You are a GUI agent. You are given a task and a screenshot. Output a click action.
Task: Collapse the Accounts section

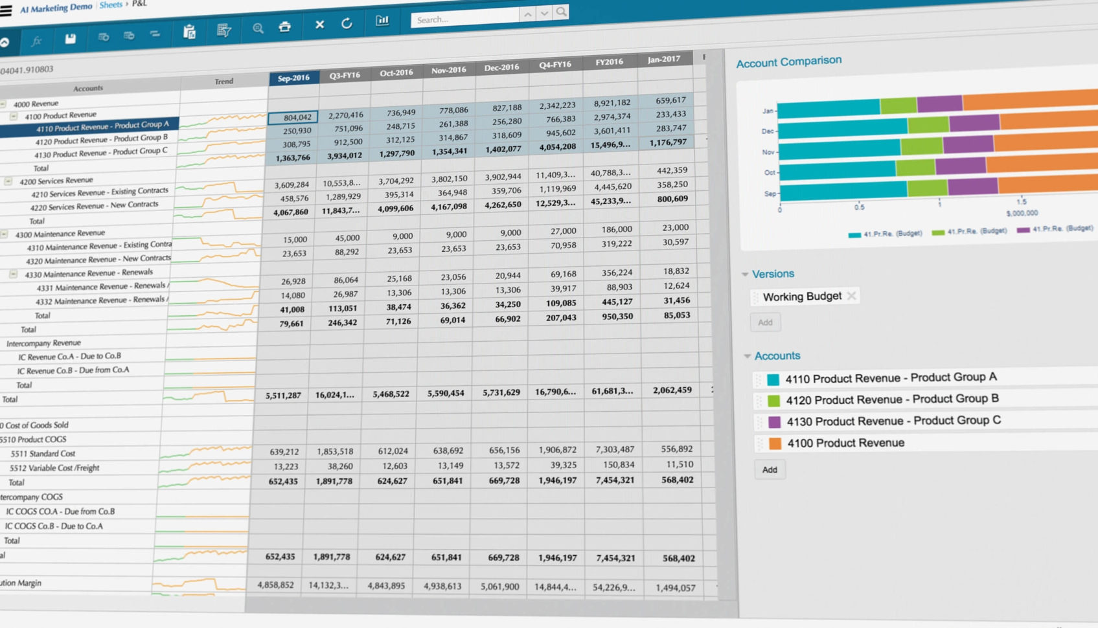[x=746, y=355]
